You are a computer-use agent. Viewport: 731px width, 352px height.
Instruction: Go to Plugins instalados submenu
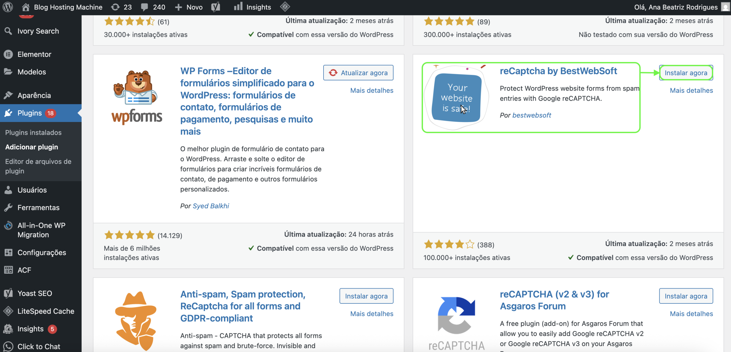click(x=33, y=132)
